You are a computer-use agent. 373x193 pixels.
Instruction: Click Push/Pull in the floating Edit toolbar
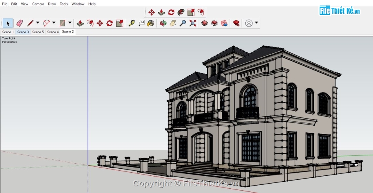161,12
